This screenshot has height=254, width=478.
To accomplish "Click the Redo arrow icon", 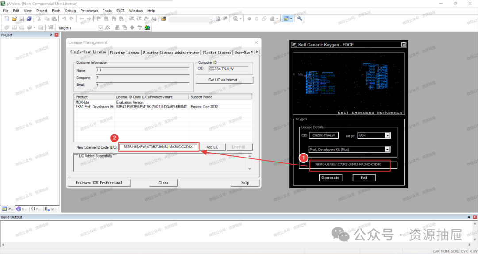I will click(x=72, y=19).
